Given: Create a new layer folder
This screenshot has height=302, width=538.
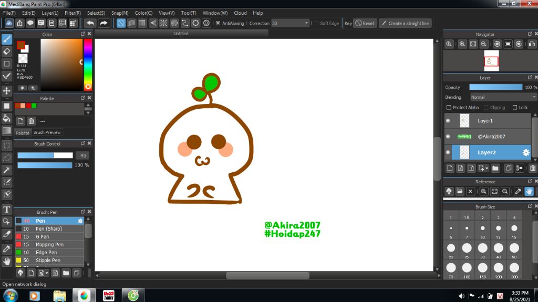Looking at the screenshot, I should (495, 168).
